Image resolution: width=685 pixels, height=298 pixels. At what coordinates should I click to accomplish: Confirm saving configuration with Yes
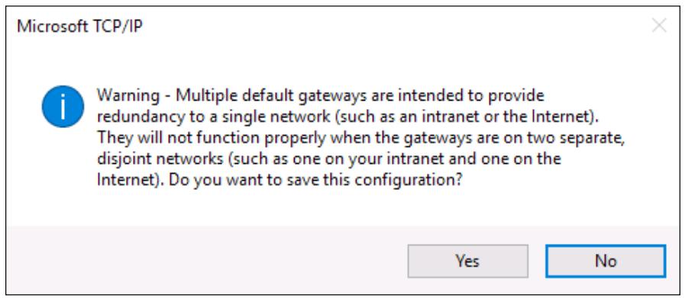(467, 261)
